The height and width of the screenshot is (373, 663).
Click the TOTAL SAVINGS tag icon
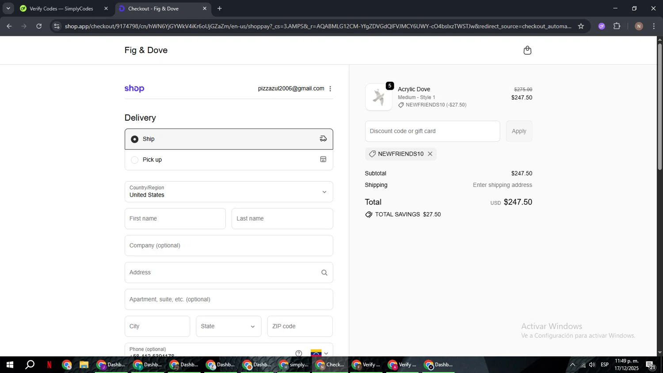(369, 214)
